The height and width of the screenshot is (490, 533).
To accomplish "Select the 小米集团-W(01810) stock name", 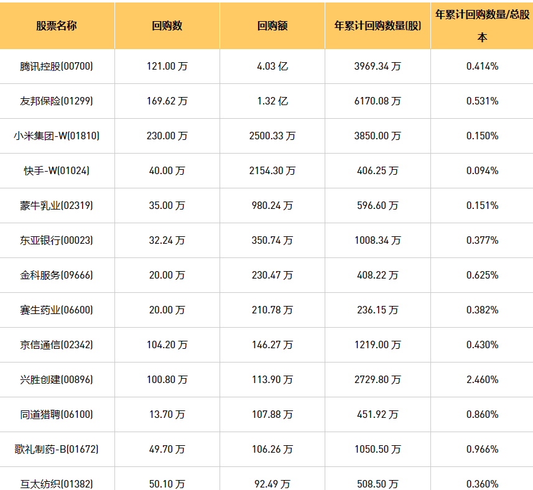I will coord(57,136).
